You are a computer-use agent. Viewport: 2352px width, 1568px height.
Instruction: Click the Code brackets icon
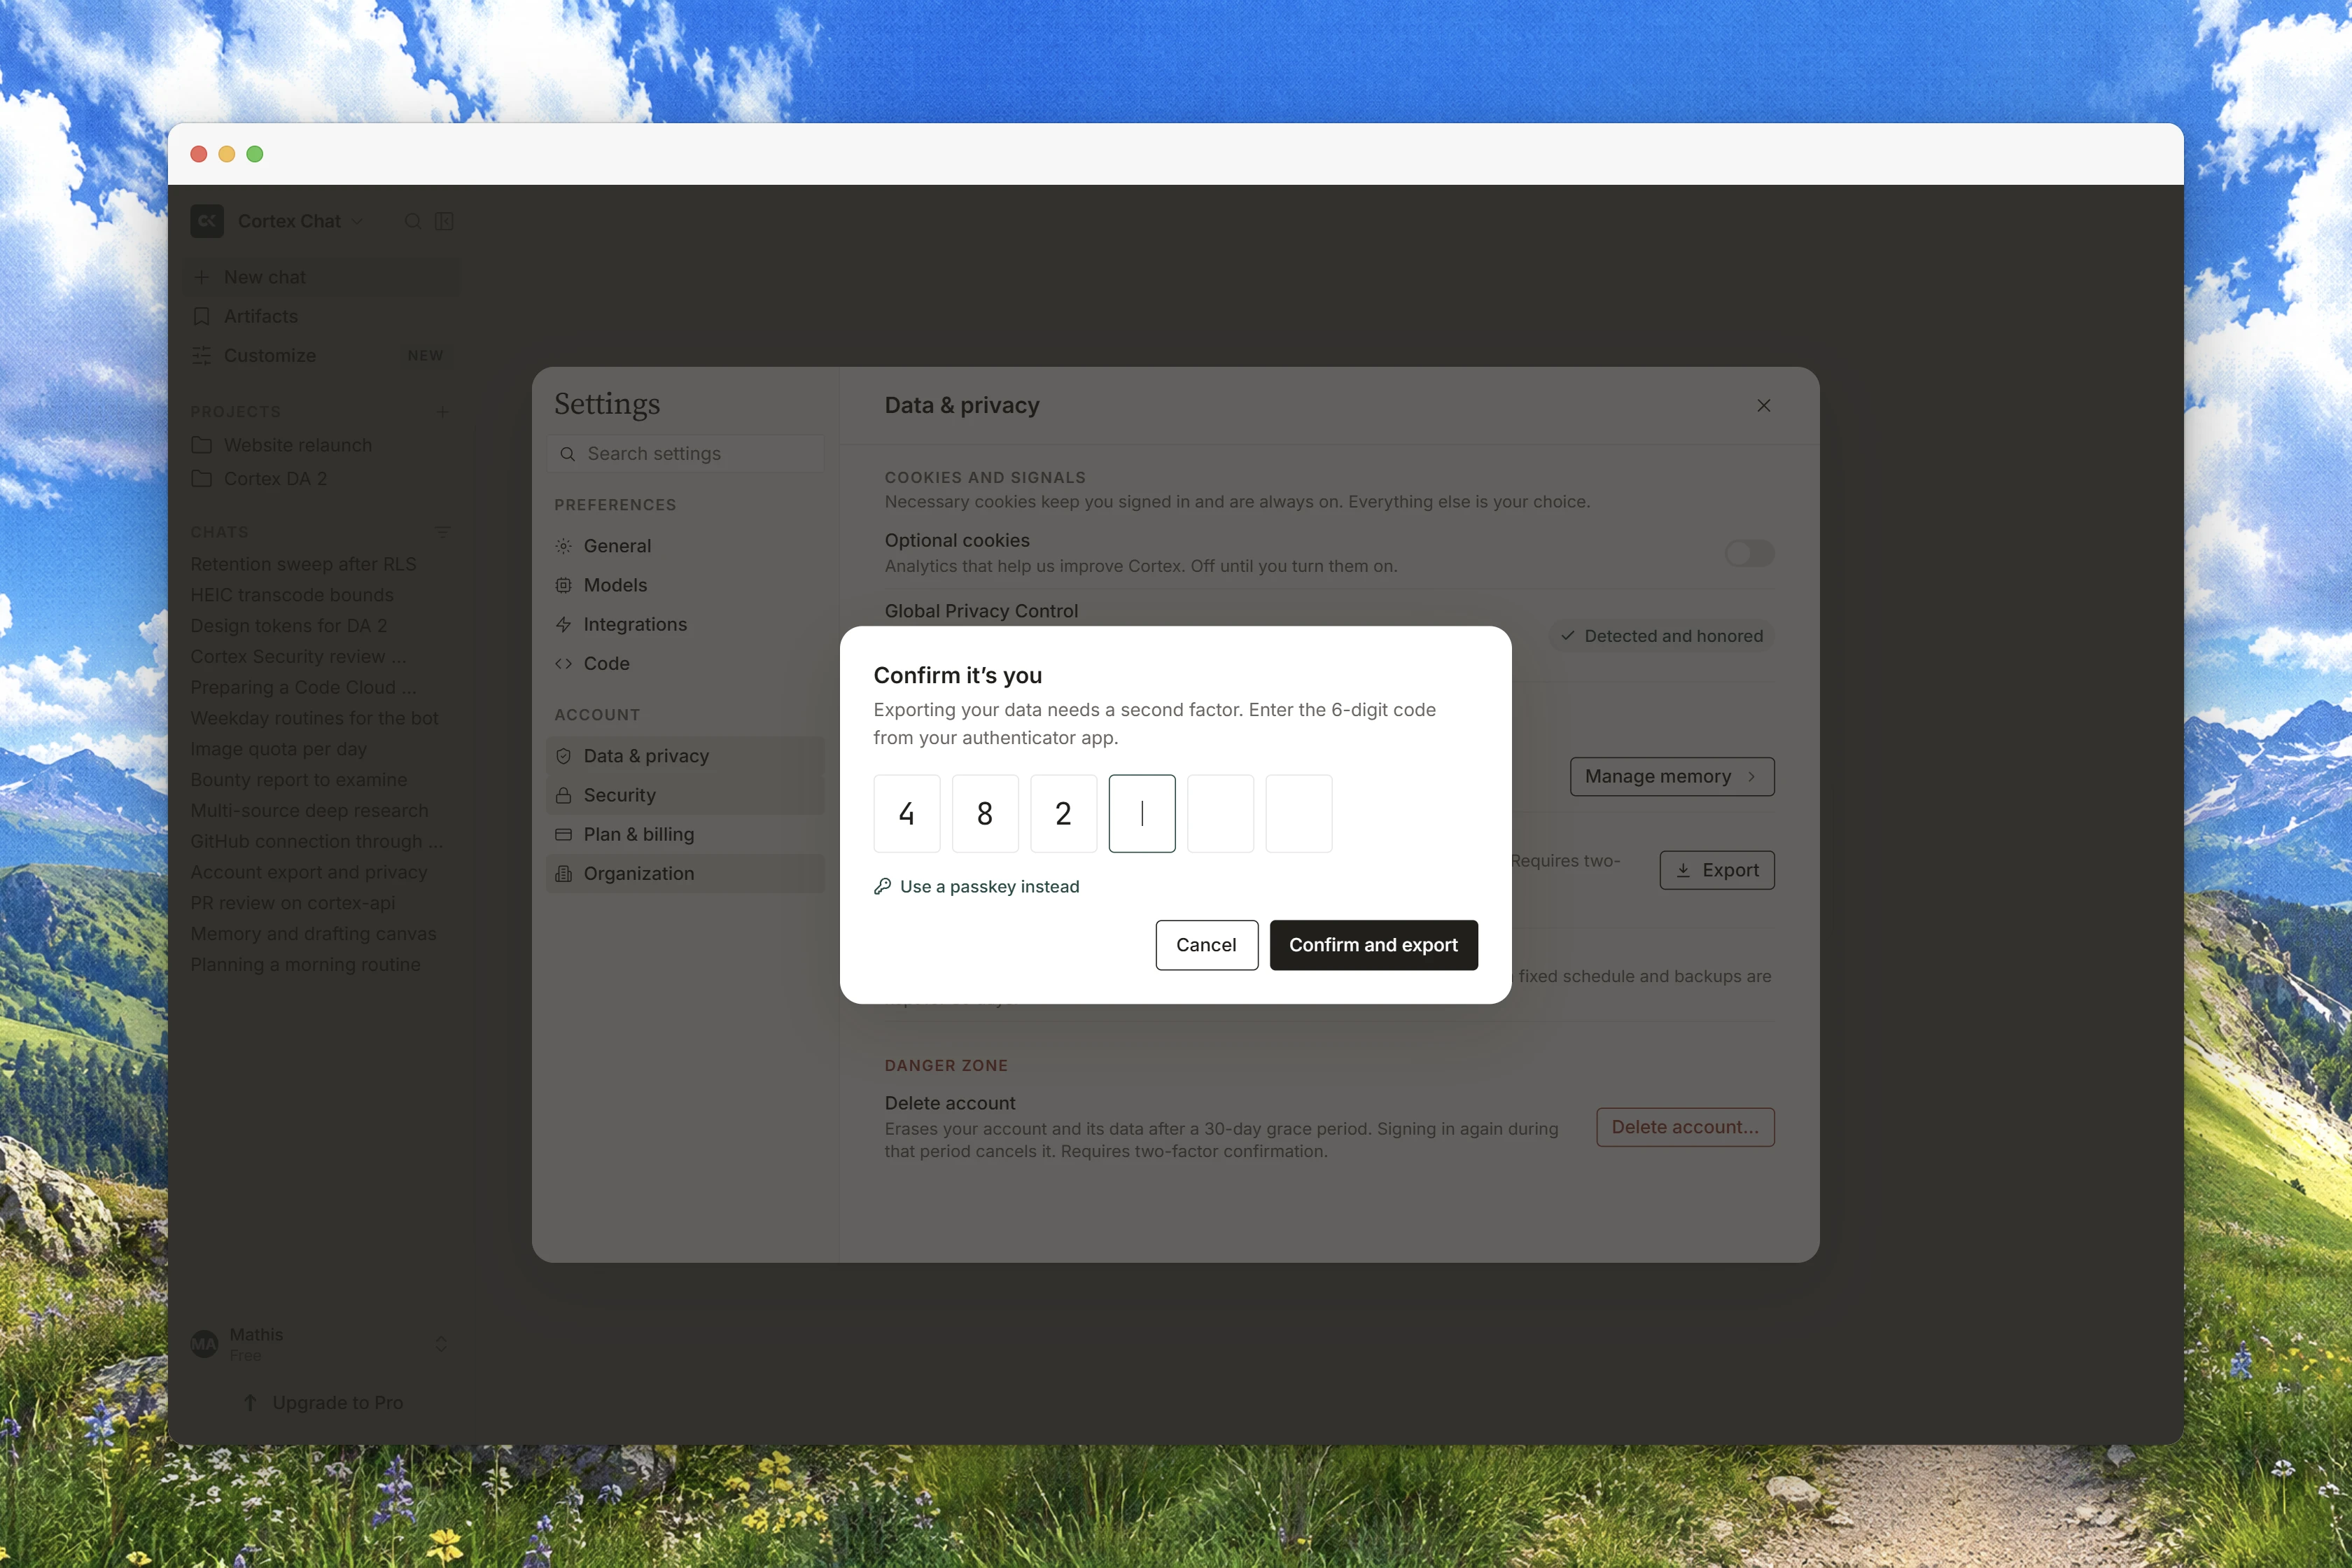564,663
